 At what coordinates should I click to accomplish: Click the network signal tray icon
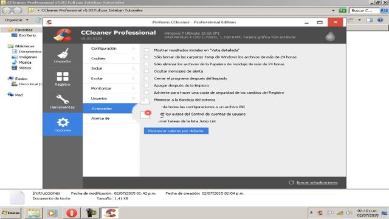(x=340, y=213)
